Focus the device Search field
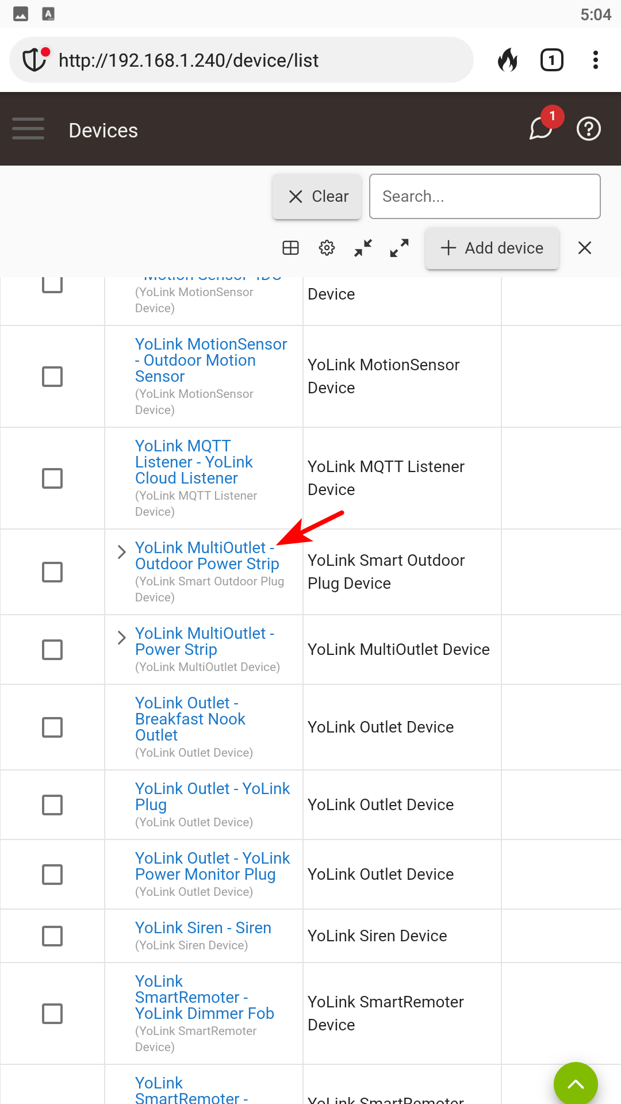Image resolution: width=621 pixels, height=1104 pixels. click(x=485, y=197)
